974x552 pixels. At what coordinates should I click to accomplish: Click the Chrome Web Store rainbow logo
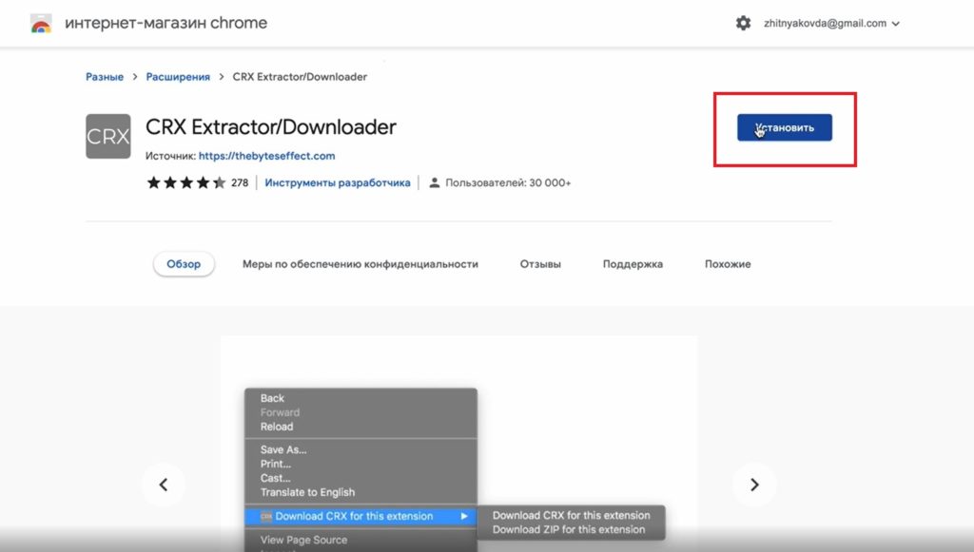coord(41,24)
